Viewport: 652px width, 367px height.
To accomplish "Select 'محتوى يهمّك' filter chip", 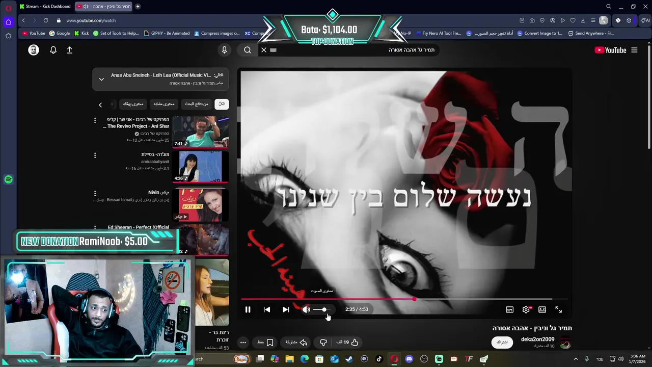I will coord(133,104).
